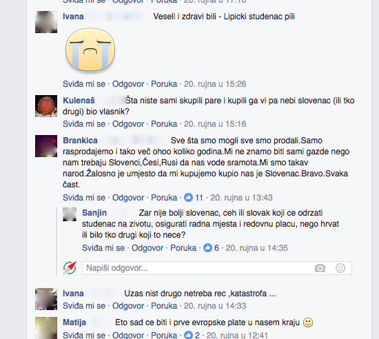Open Brankica's profile picture

(46, 146)
